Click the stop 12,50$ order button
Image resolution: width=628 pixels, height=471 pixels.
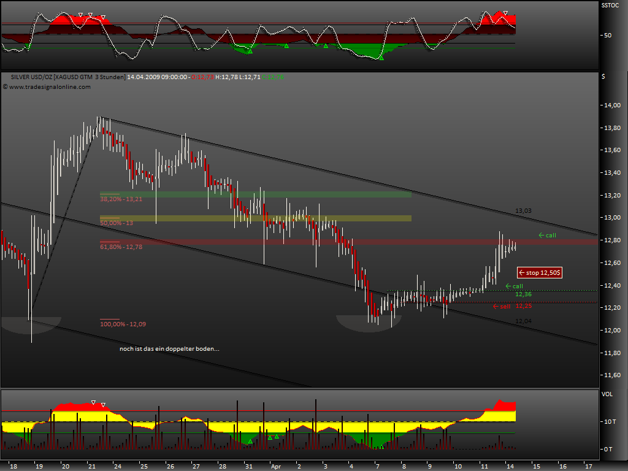539,272
